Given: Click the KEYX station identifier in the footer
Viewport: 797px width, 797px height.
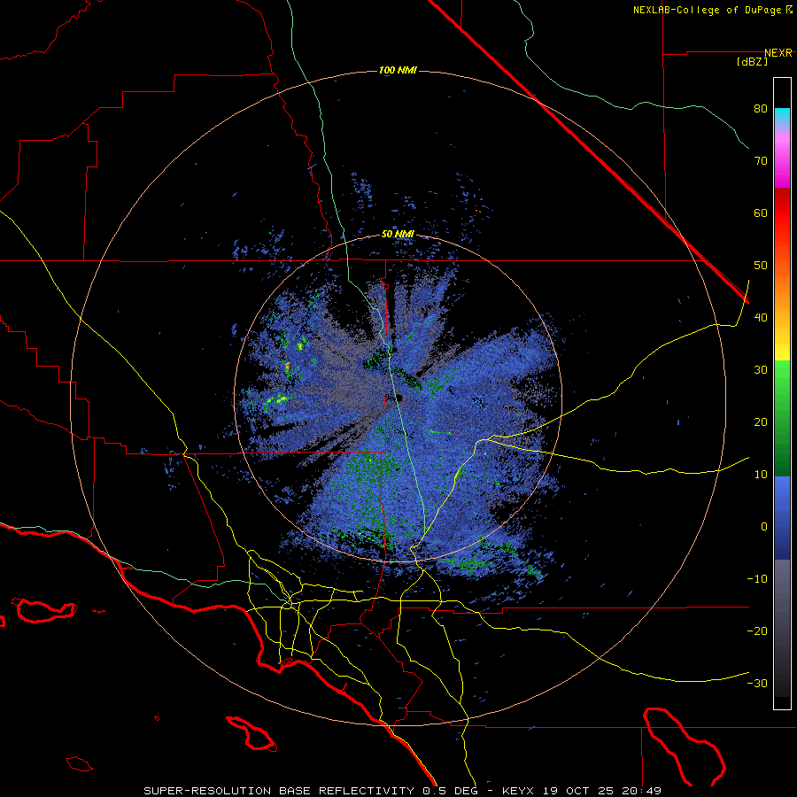Looking at the screenshot, I should [x=518, y=791].
